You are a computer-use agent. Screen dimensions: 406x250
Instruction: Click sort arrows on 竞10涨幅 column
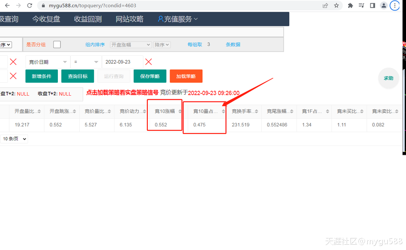click(180, 112)
